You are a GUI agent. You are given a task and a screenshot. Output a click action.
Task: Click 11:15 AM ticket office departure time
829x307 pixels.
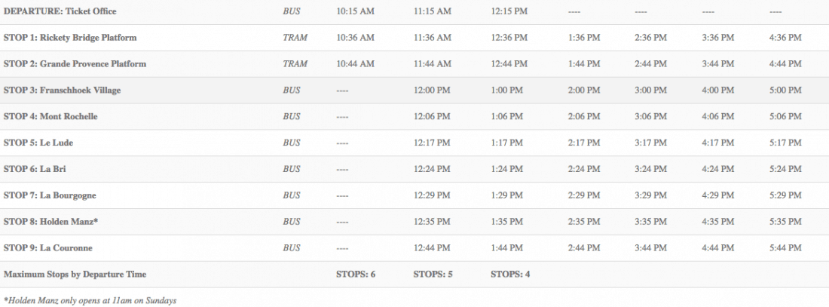pos(433,12)
